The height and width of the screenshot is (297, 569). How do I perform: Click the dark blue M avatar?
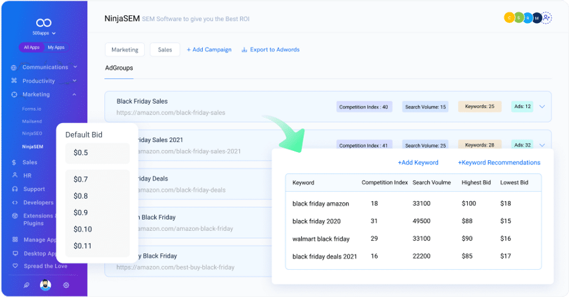click(x=537, y=18)
